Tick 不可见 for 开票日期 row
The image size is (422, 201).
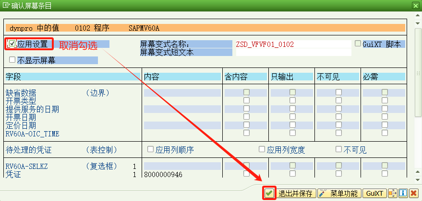point(338,116)
